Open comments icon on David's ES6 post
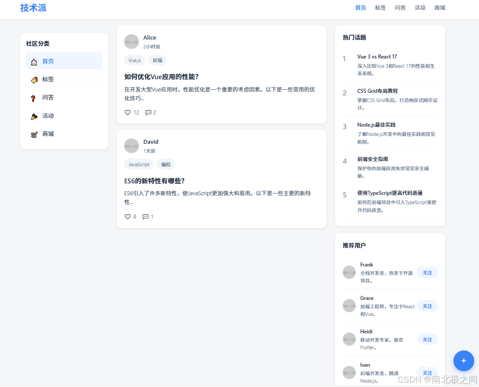Image resolution: width=479 pixels, height=387 pixels. point(145,216)
